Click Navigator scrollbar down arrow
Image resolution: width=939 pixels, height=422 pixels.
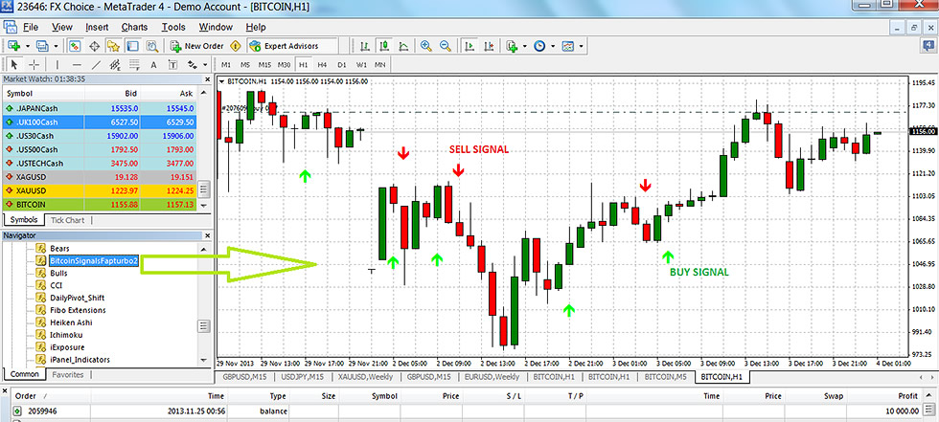click(x=205, y=362)
